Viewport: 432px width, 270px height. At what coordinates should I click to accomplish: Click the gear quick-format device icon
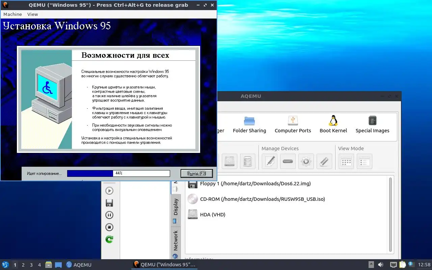(306, 161)
